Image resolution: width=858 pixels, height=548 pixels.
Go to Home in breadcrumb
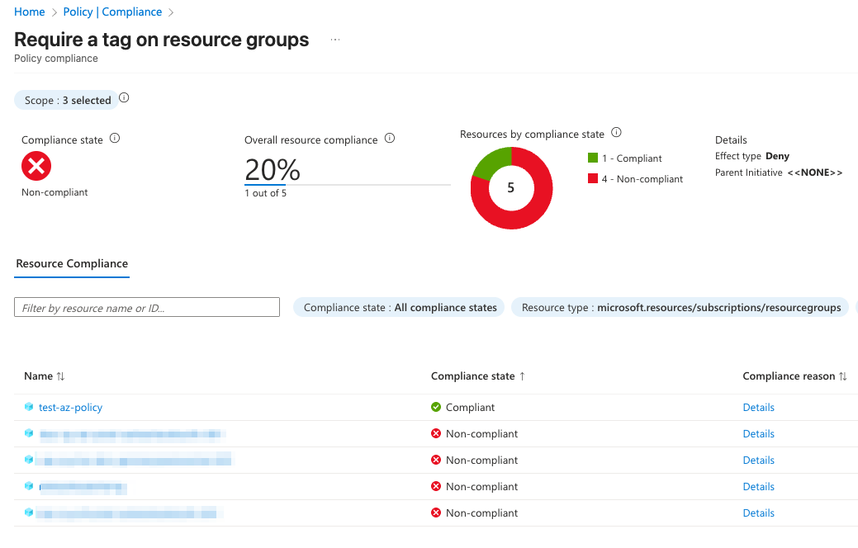(x=29, y=12)
